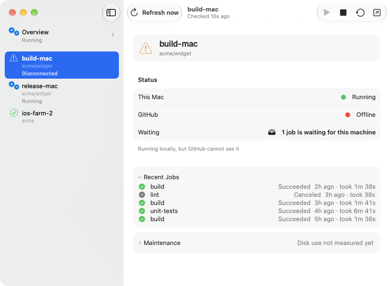This screenshot has width=390, height=286.
Task: Click the acme/widget subtitle in header card
Action: [175, 53]
